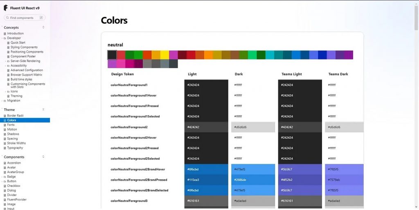Expand the Server-Side Rendering folder
The width and height of the screenshot is (419, 210).
click(6, 61)
